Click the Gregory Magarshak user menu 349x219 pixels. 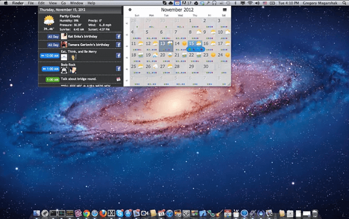point(320,3)
